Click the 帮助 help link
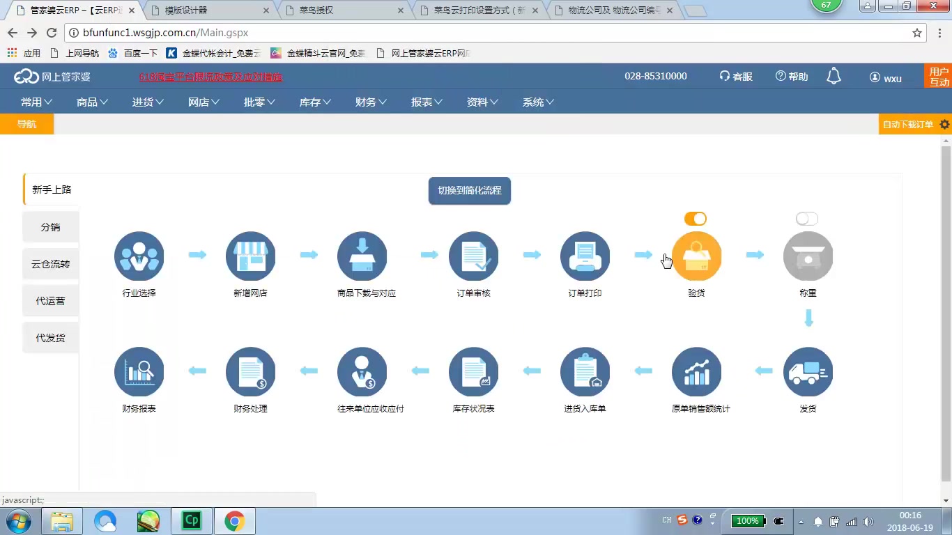Viewport: 952px width, 535px height. tap(792, 77)
